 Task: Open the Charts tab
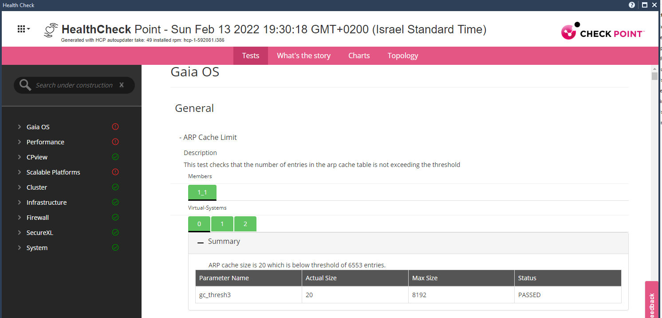coord(359,55)
